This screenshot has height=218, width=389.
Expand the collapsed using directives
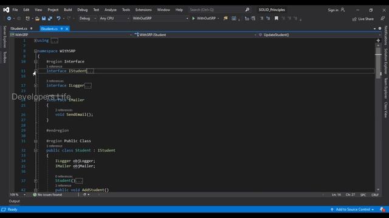(35, 41)
